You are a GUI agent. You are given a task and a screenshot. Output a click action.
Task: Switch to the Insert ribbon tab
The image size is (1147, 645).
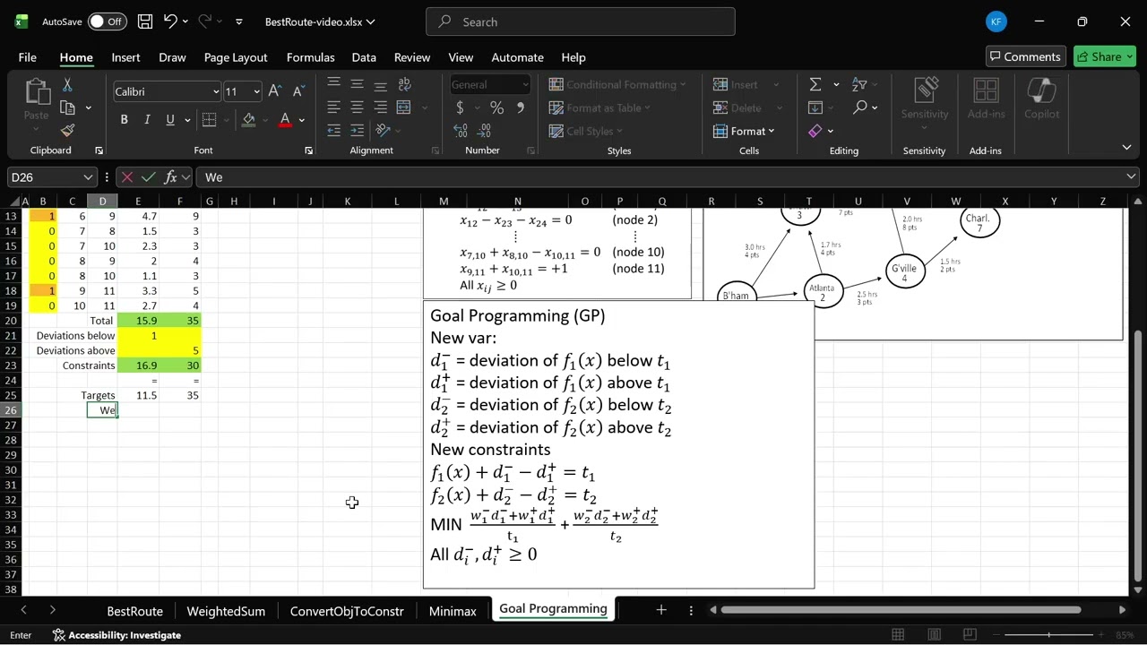click(125, 56)
